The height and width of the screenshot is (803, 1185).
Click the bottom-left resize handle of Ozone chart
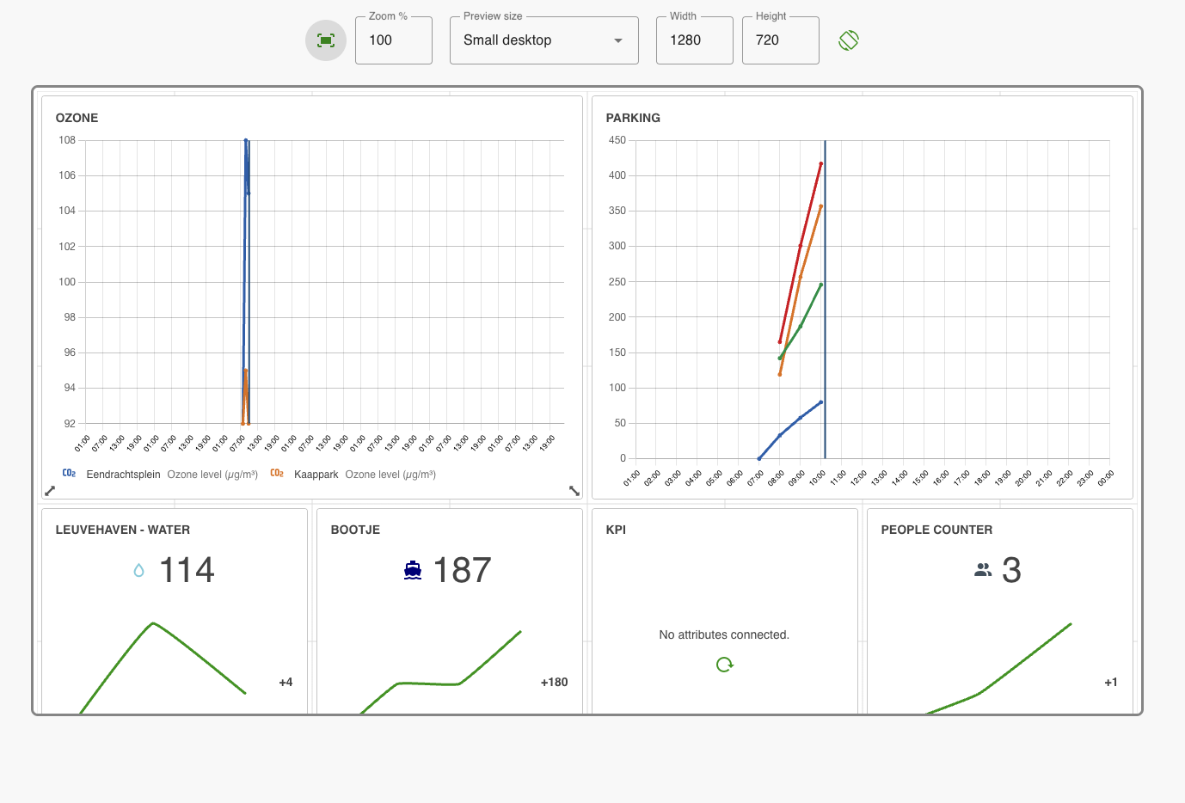point(50,491)
